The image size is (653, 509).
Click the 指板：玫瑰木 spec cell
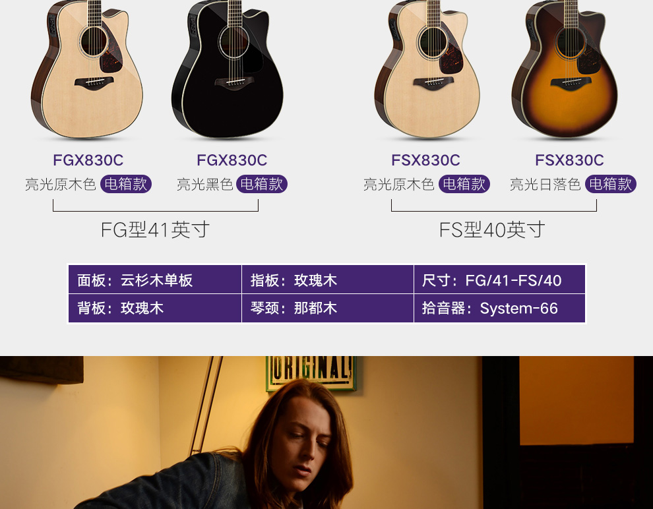point(328,280)
